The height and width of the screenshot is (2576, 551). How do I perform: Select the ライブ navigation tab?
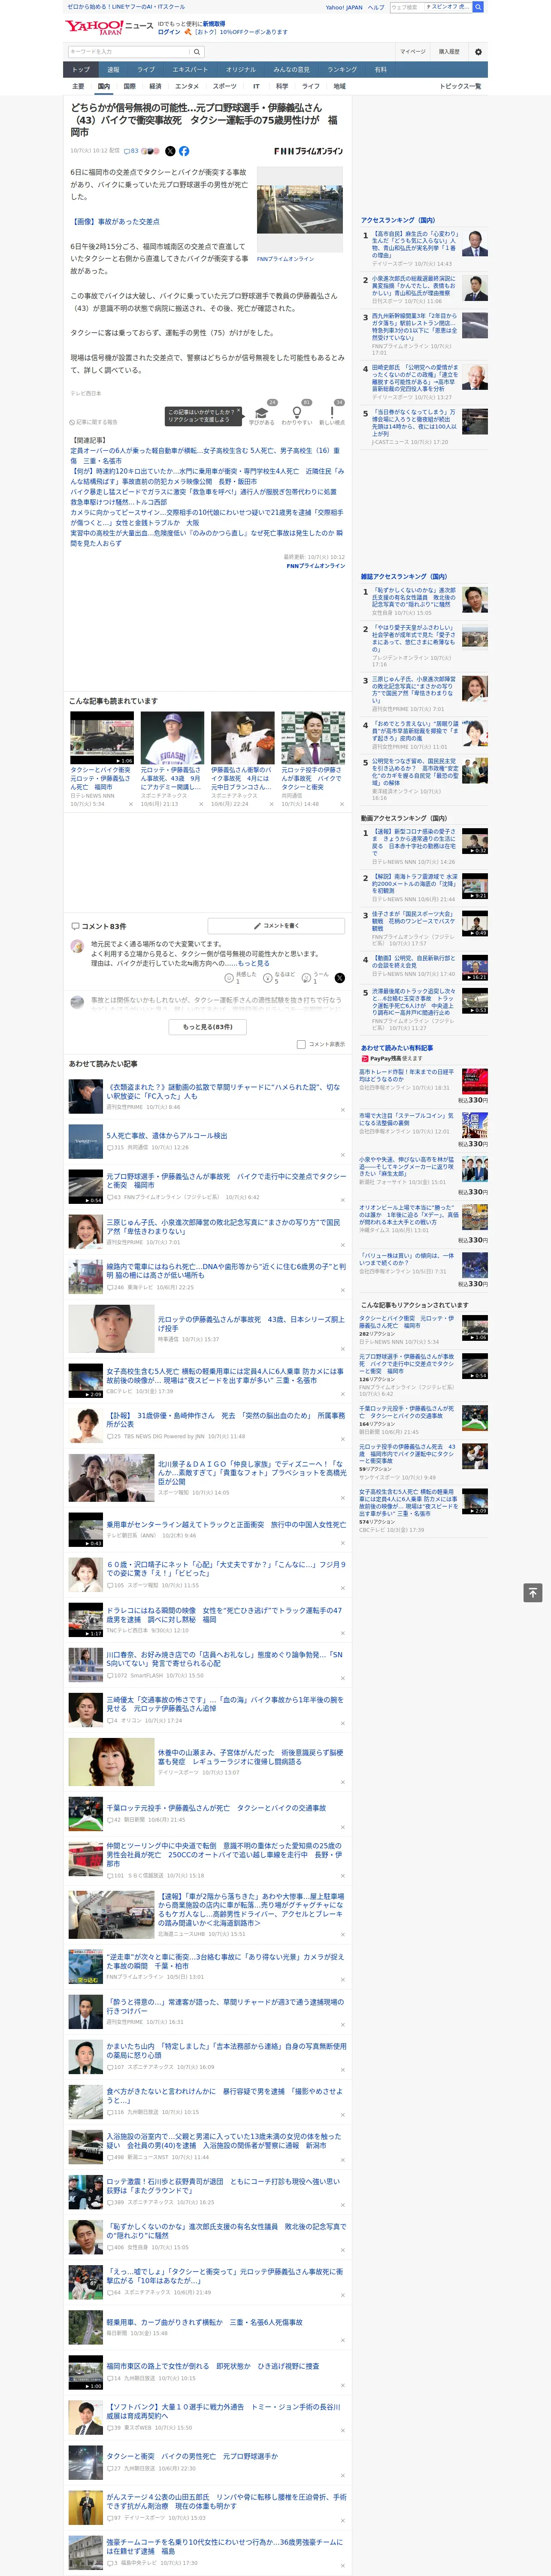click(146, 70)
